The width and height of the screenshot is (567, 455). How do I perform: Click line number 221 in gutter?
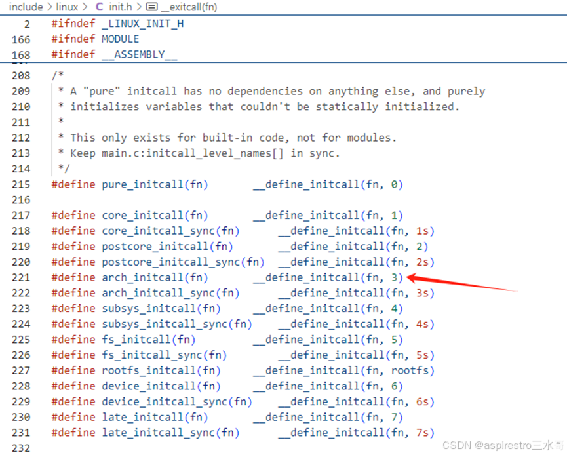pyautogui.click(x=20, y=277)
